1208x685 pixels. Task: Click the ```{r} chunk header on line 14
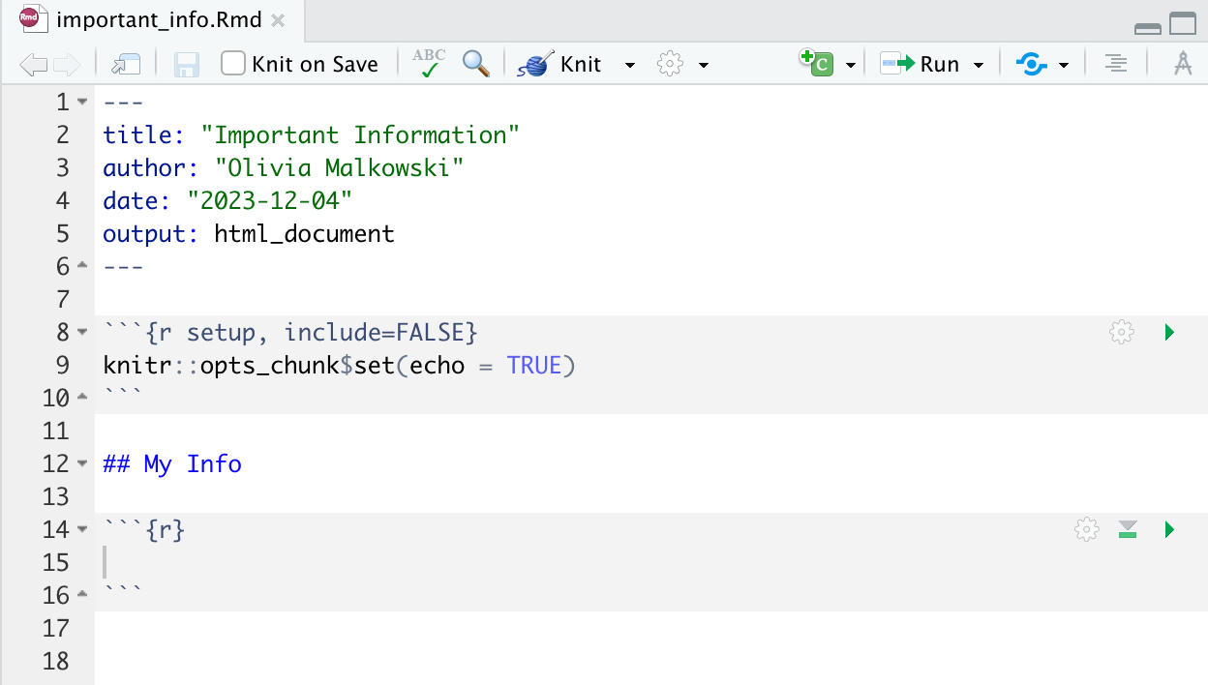click(143, 529)
